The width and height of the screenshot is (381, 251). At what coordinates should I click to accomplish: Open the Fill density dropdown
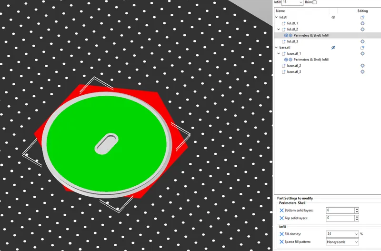(x=342, y=234)
